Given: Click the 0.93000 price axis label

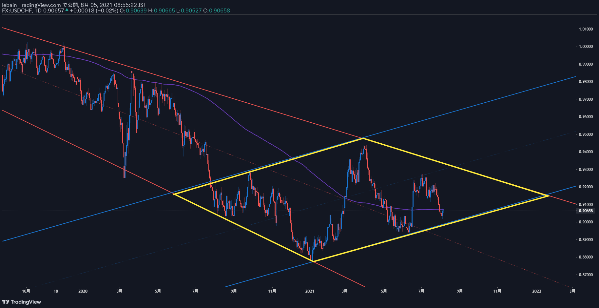Looking at the screenshot, I should [586, 170].
